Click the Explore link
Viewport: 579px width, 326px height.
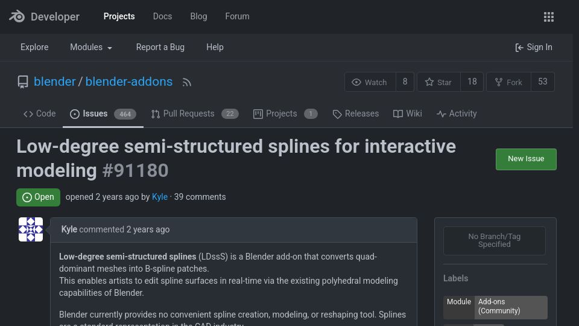click(x=34, y=47)
